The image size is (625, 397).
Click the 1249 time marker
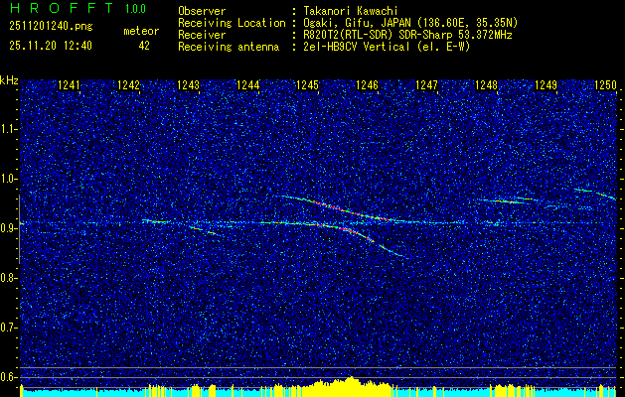(547, 85)
